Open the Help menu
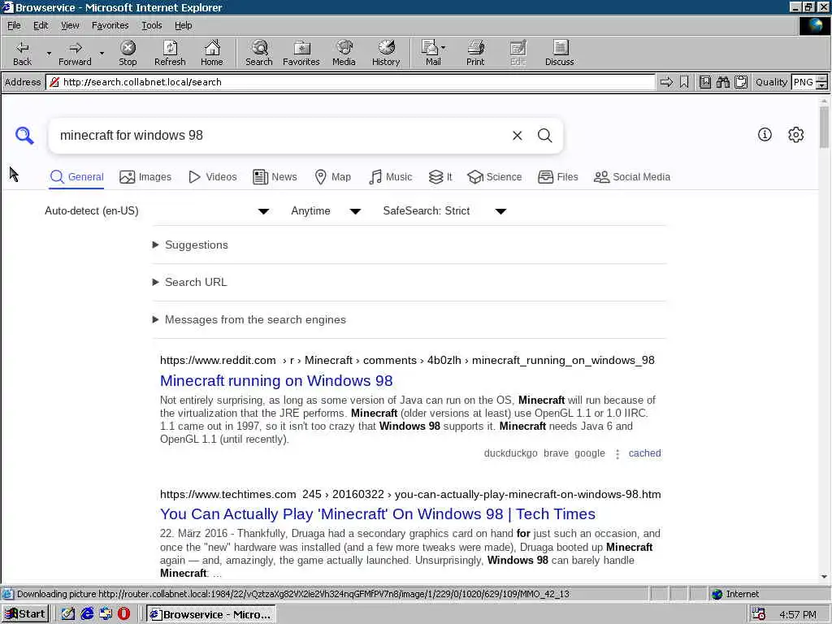Screen dimensions: 832x624 coord(183,25)
